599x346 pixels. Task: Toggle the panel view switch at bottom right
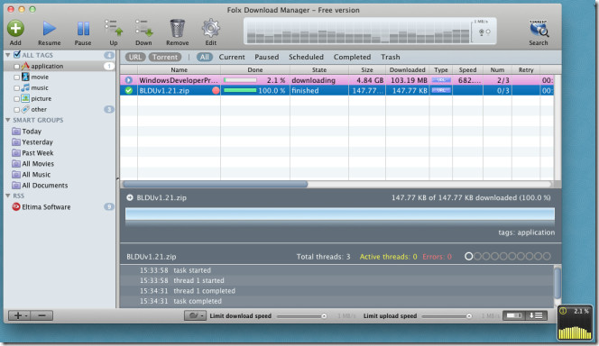(x=514, y=315)
